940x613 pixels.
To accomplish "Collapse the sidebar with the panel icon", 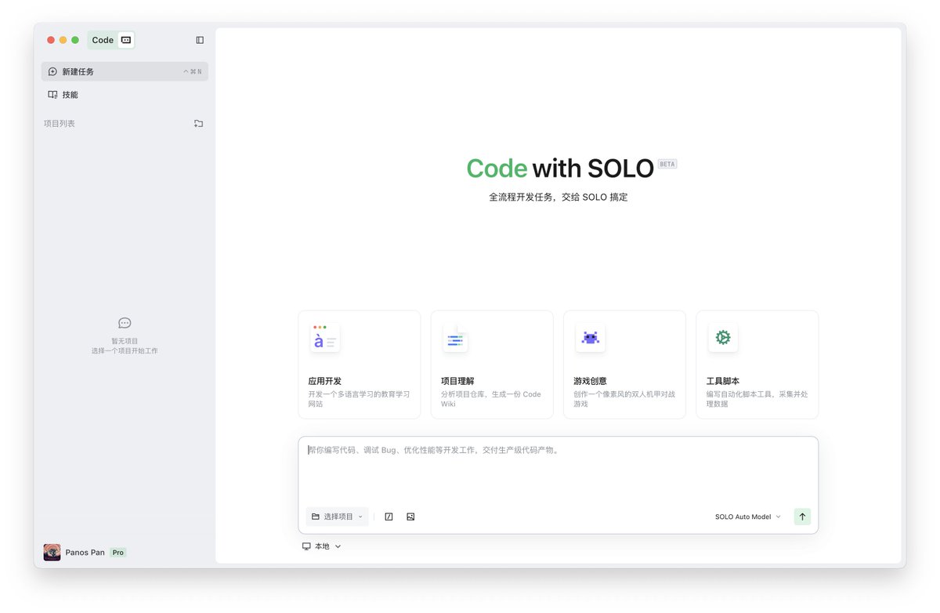I will 200,40.
